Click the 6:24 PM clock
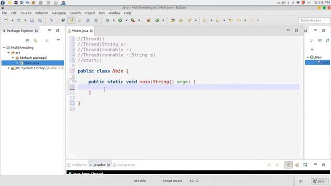This screenshot has width=331, height=186. (x=322, y=3)
